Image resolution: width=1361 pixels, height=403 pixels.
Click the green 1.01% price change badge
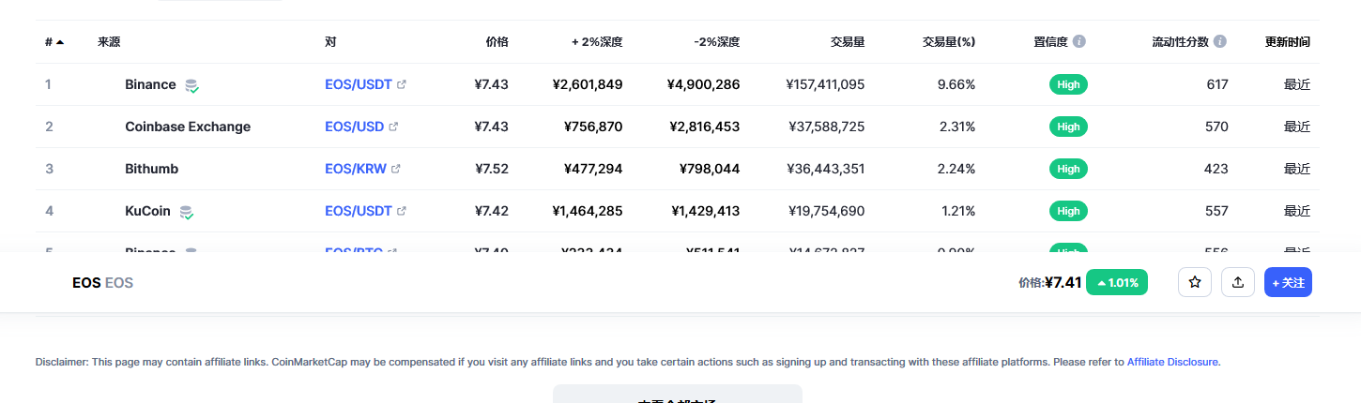(1116, 282)
